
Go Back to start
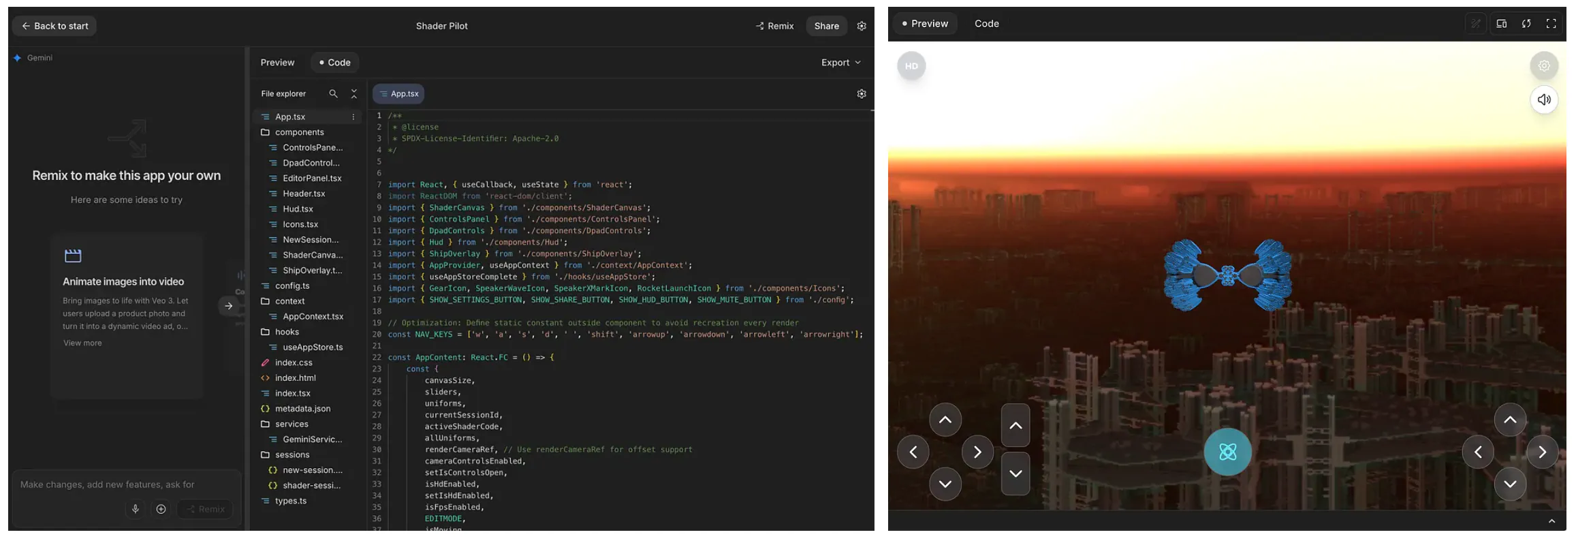click(x=54, y=26)
